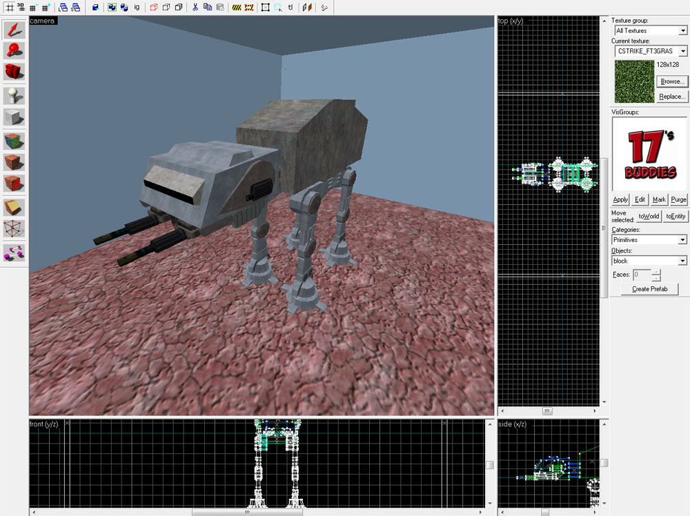The width and height of the screenshot is (690, 516).
Task: Expand the Objects block dropdown
Action: pyautogui.click(x=682, y=261)
